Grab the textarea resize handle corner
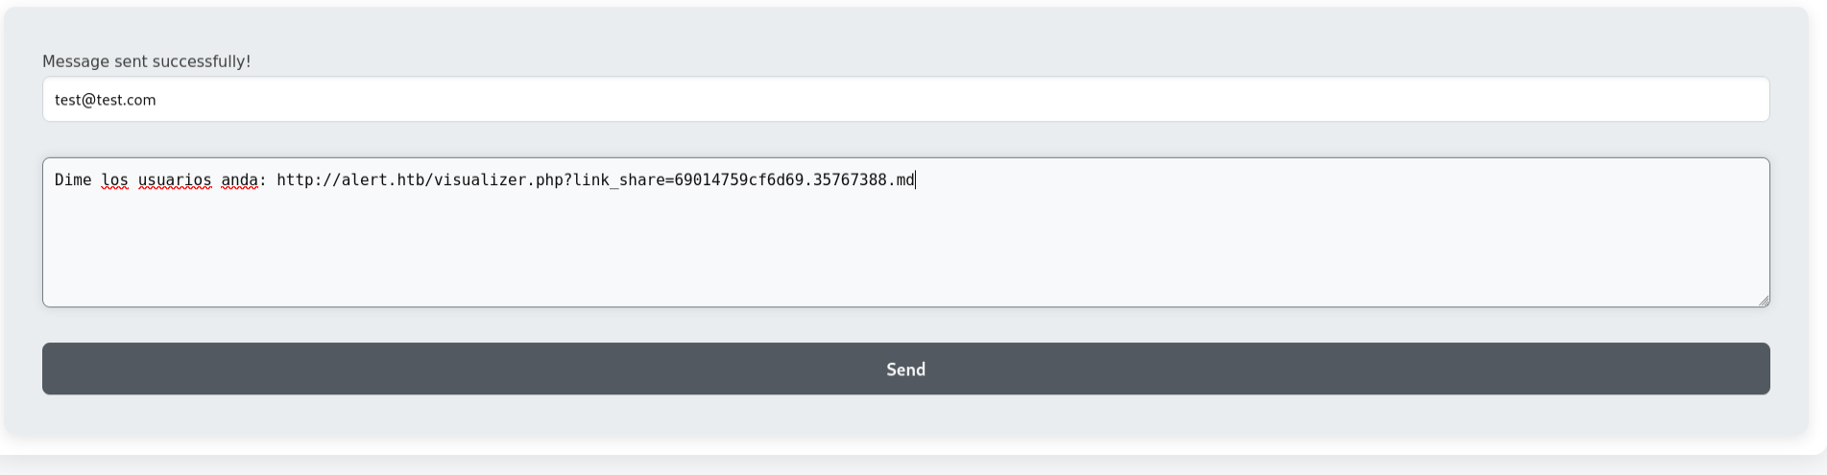 [1764, 301]
